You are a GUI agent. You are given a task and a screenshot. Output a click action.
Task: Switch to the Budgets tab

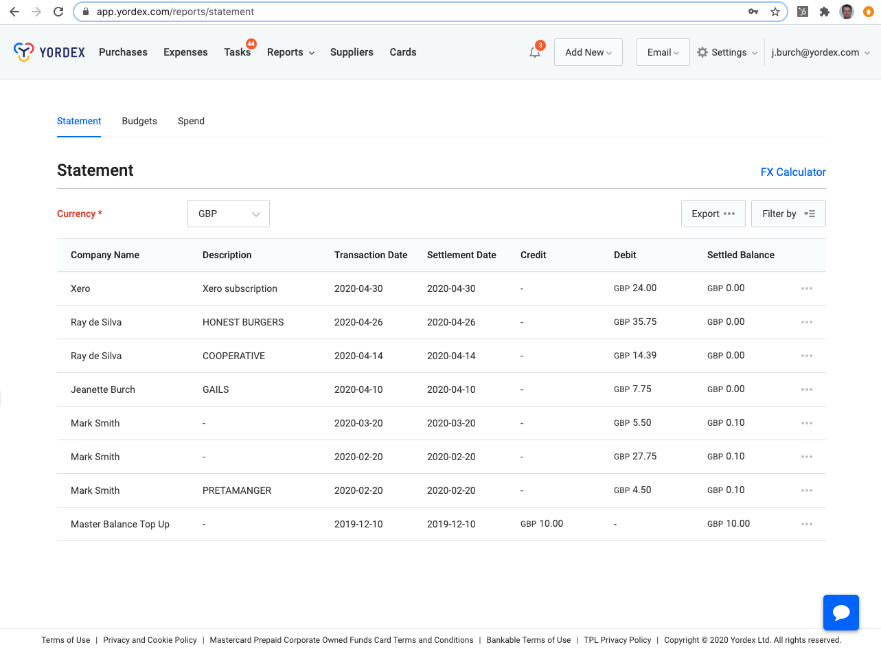click(x=139, y=121)
